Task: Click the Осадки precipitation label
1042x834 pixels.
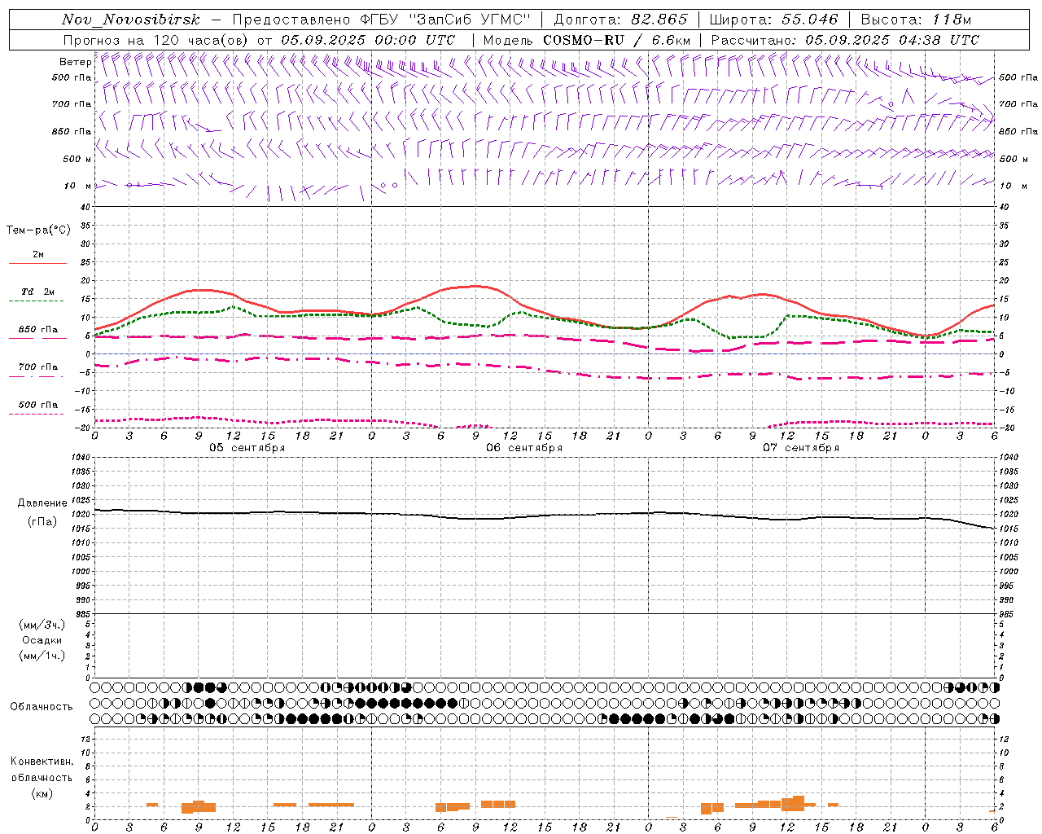Action: [42, 640]
